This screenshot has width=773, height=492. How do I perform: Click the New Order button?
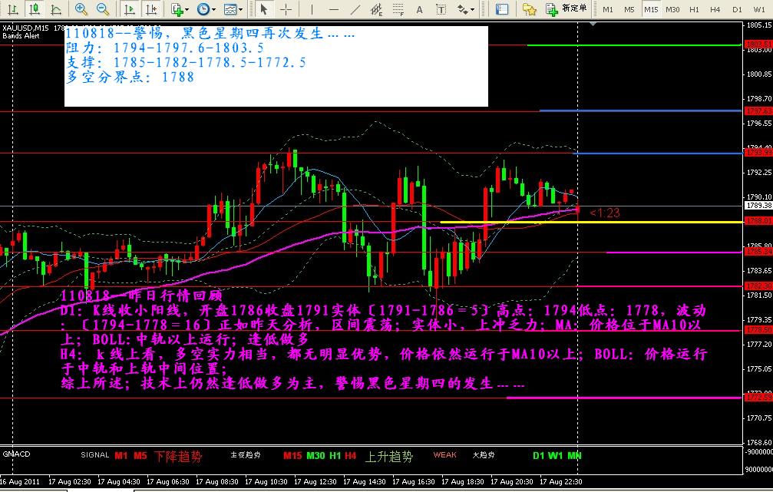[566, 9]
